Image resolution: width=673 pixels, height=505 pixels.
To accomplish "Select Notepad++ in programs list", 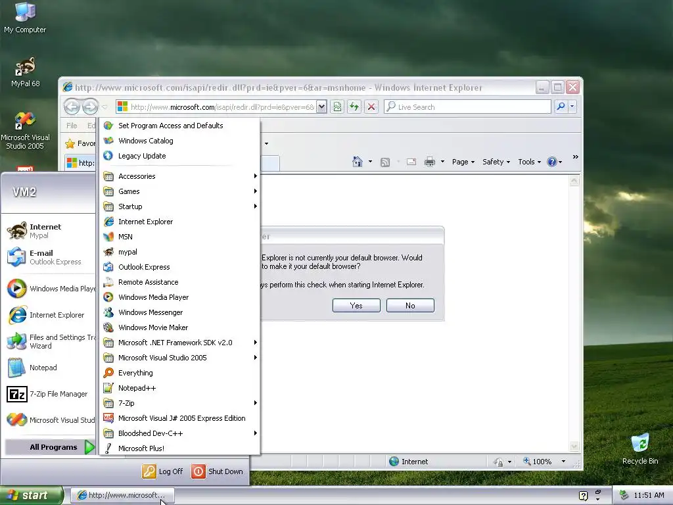I will pos(180,388).
